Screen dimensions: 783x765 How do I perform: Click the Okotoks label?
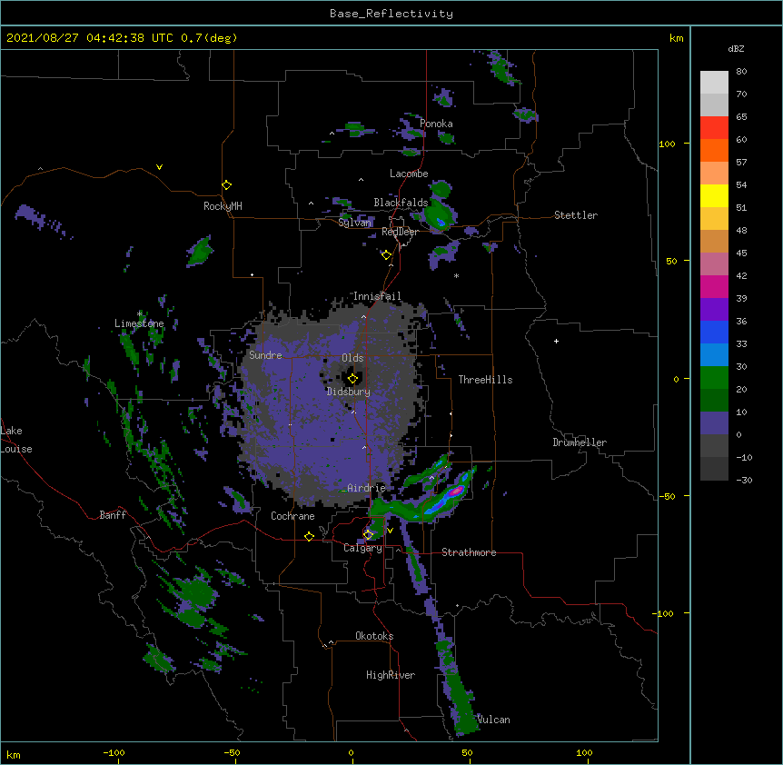coord(374,636)
